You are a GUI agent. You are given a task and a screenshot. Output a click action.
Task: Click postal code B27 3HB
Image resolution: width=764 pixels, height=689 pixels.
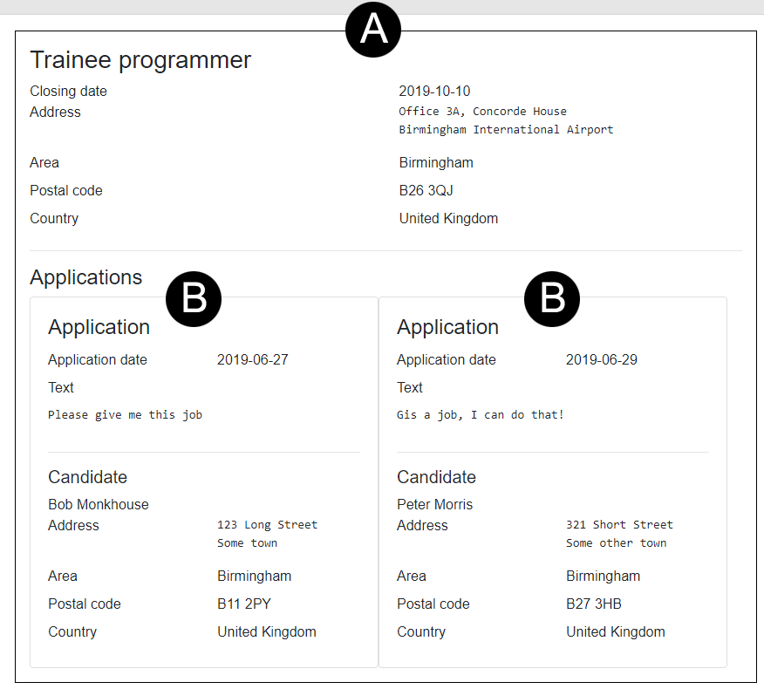pyautogui.click(x=594, y=604)
